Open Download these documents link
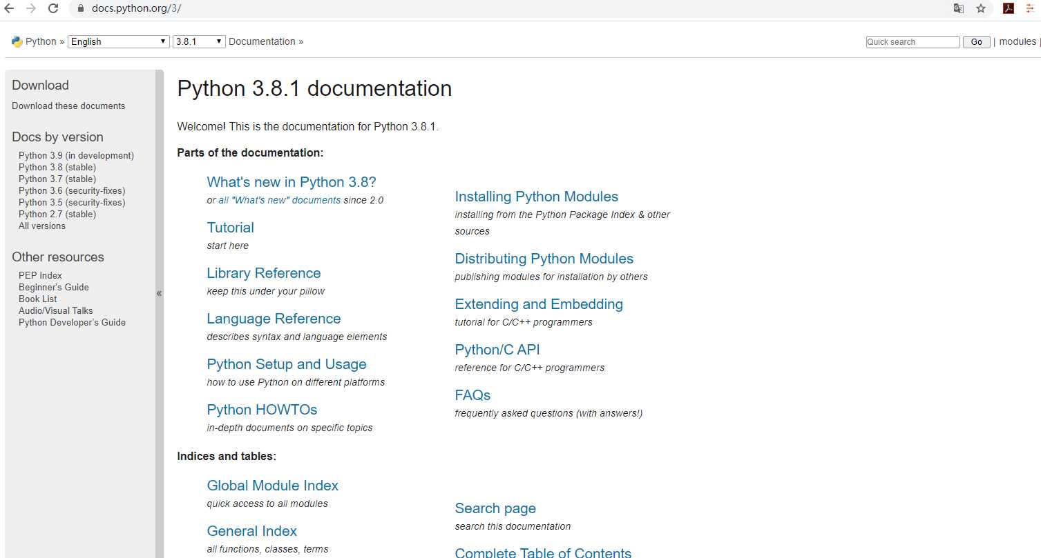The height and width of the screenshot is (558, 1041). [x=68, y=106]
